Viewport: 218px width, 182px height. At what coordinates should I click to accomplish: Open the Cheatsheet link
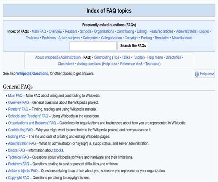coord(66,64)
